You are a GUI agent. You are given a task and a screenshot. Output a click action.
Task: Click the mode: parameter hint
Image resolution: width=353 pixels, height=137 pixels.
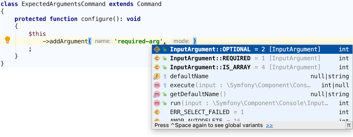tap(181, 41)
